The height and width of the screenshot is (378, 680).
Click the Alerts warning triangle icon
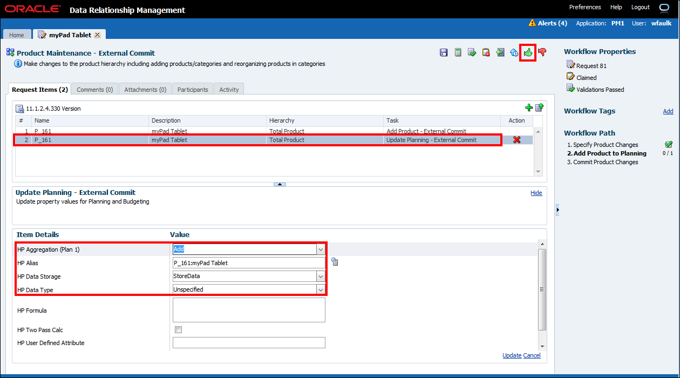pyautogui.click(x=532, y=23)
